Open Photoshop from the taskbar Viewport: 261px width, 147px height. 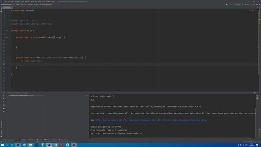coord(37,145)
